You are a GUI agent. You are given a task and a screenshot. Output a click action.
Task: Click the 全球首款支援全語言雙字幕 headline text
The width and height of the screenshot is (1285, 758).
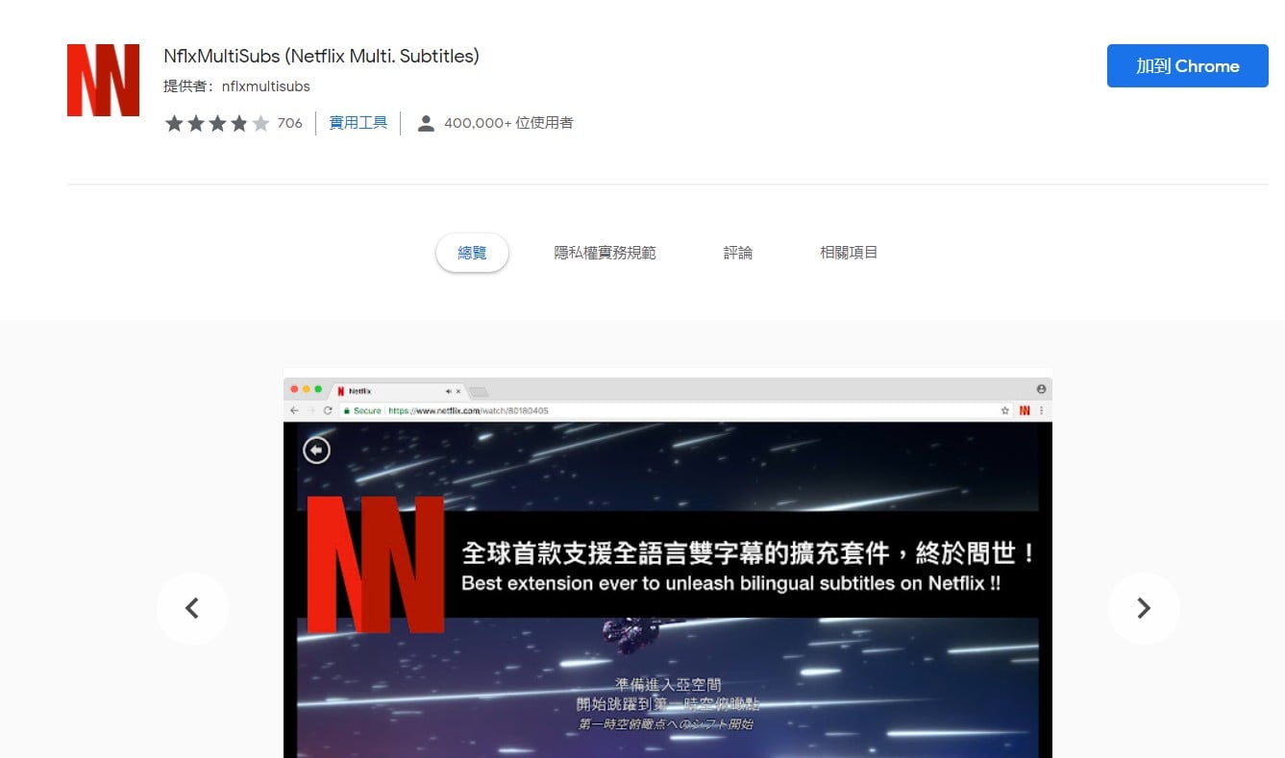click(750, 552)
